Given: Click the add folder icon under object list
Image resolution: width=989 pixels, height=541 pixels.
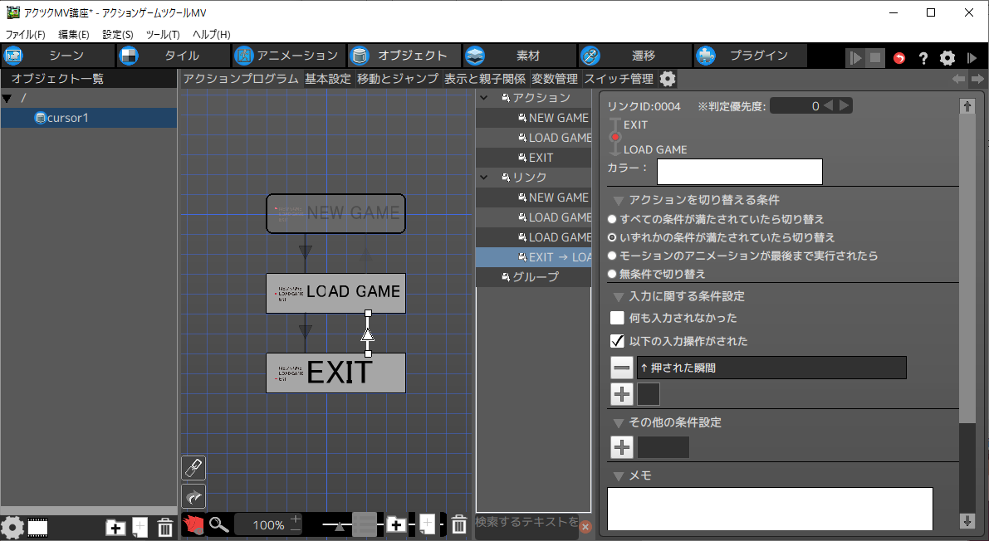Looking at the screenshot, I should pos(115,527).
